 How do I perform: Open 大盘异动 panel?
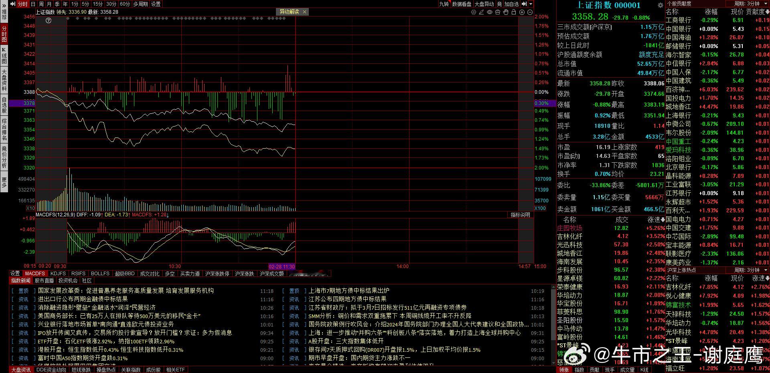(484, 4)
